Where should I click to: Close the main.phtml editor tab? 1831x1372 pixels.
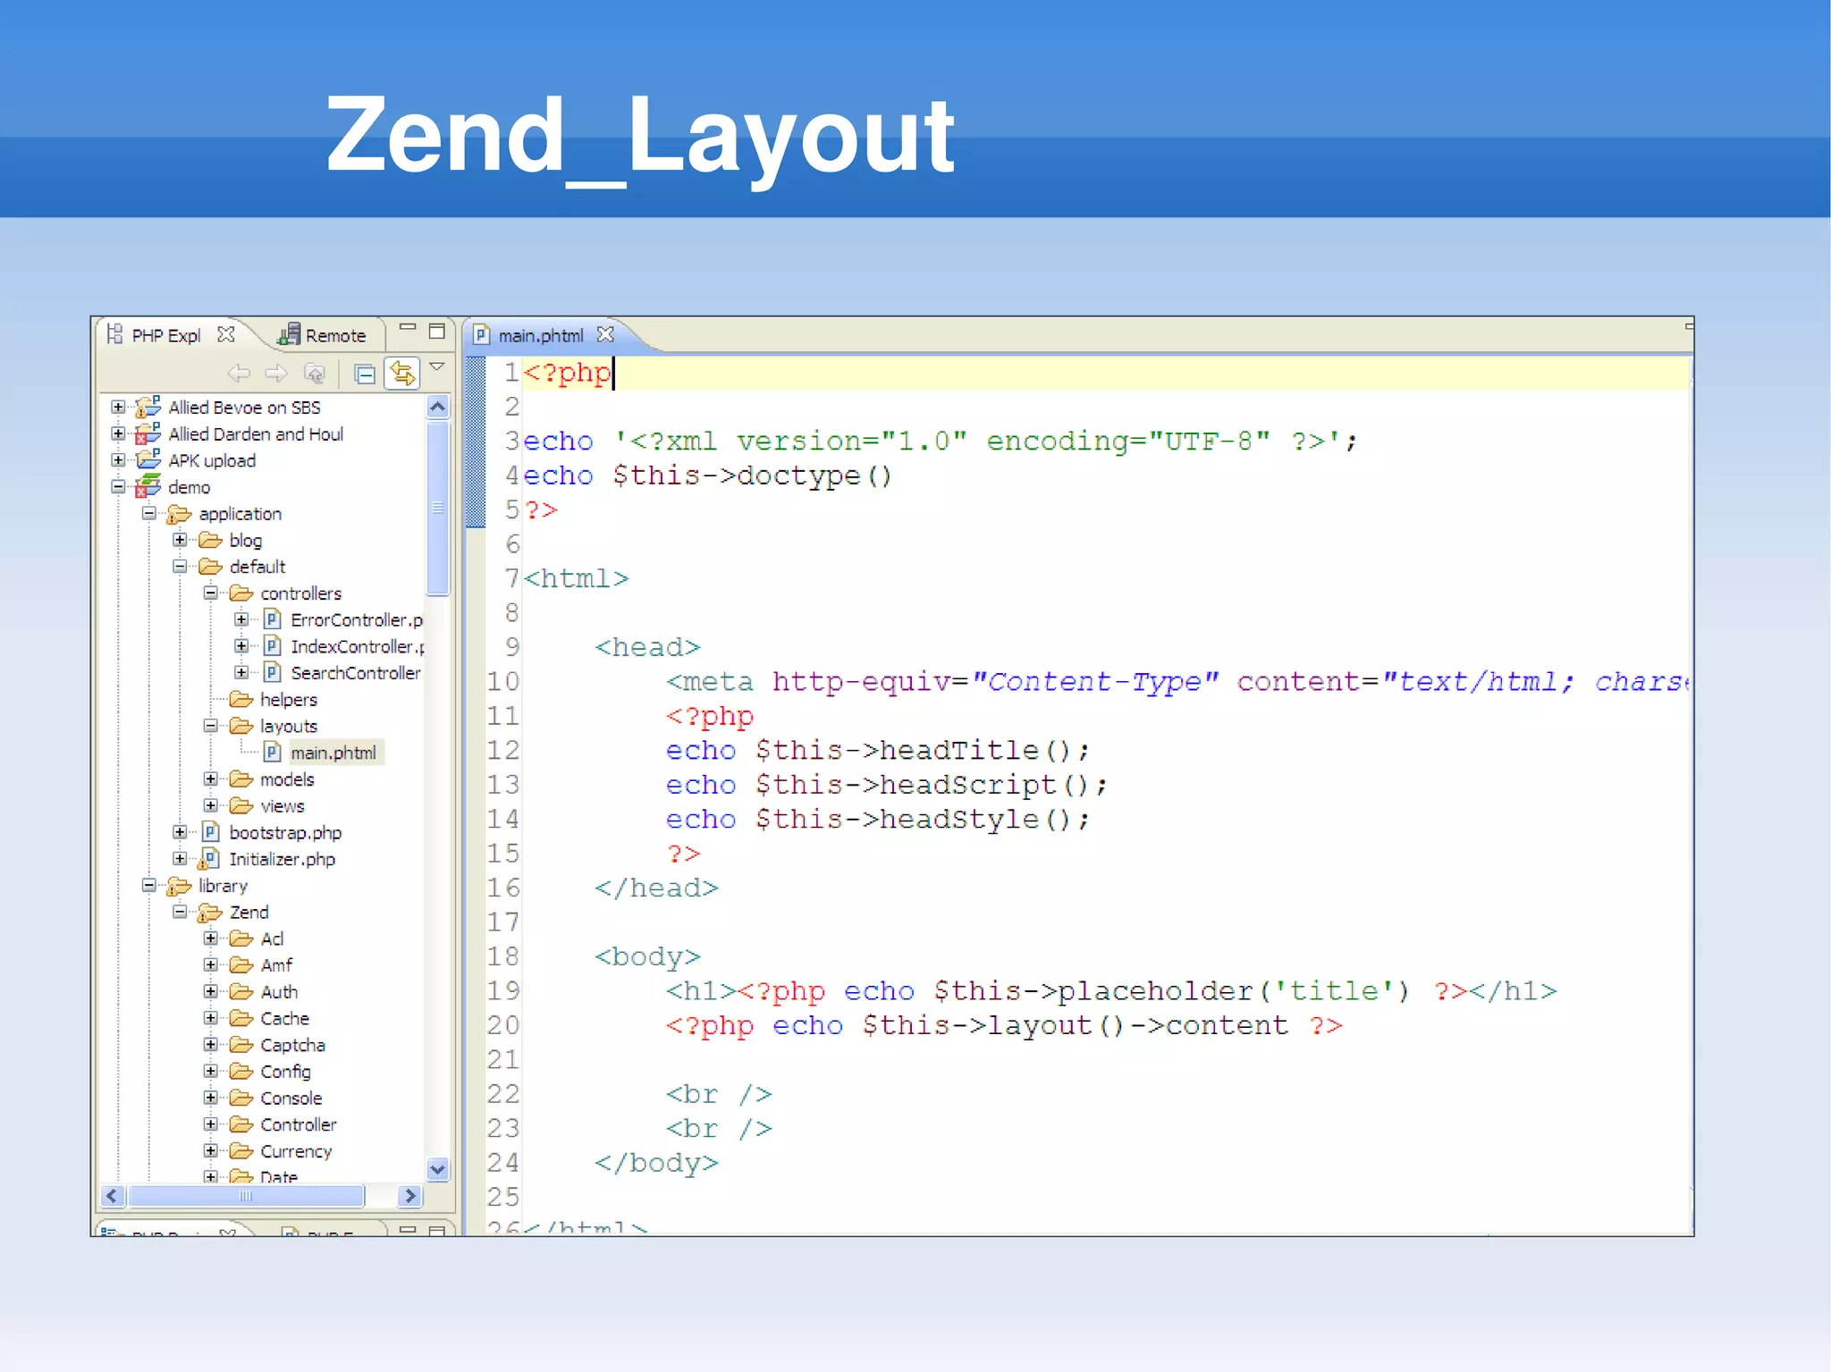[605, 334]
